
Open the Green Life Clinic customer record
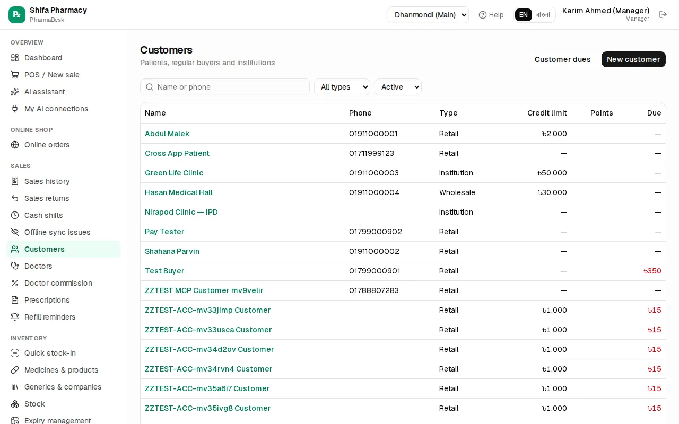(174, 173)
